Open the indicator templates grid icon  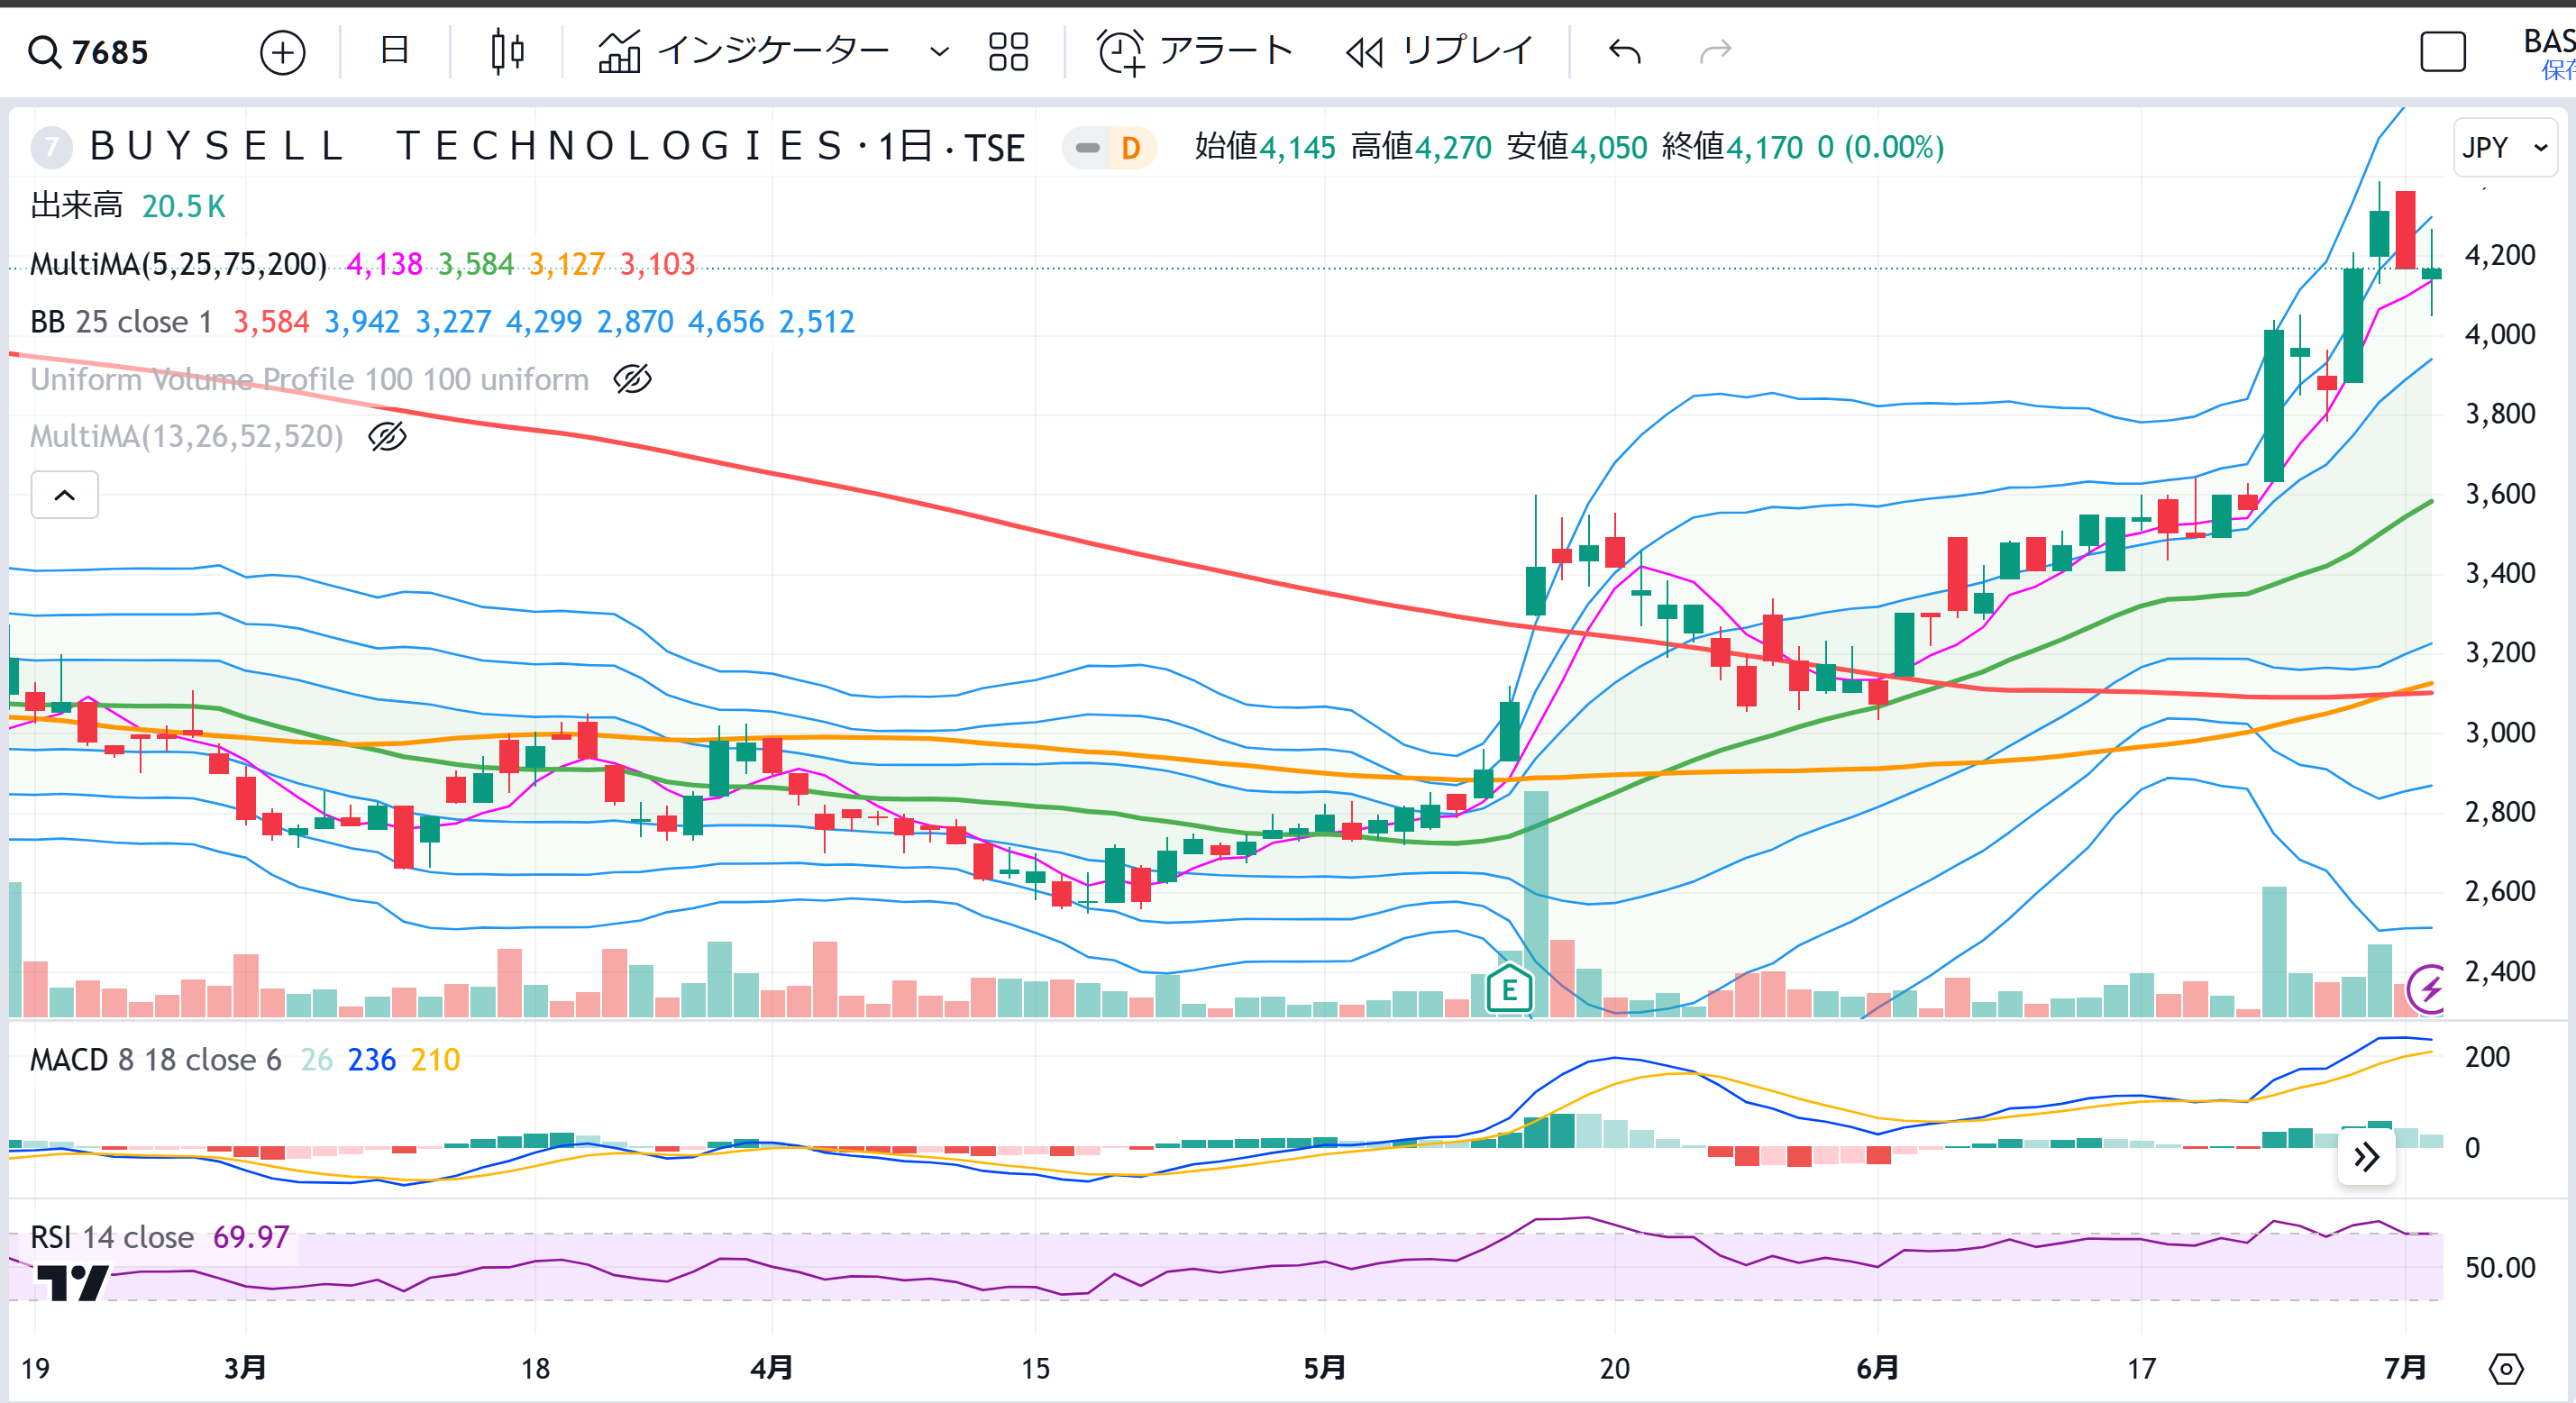1008,51
